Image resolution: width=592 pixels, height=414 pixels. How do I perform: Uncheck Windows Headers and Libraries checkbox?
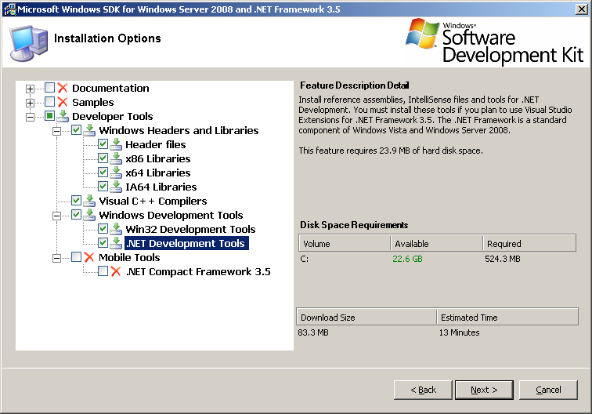click(76, 130)
